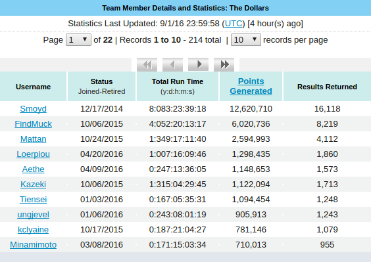The height and width of the screenshot is (262, 371).
Task: Sort by Points Generated column header
Action: tap(251, 86)
